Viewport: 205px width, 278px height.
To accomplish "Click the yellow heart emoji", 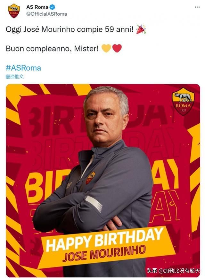I will coord(106,48).
